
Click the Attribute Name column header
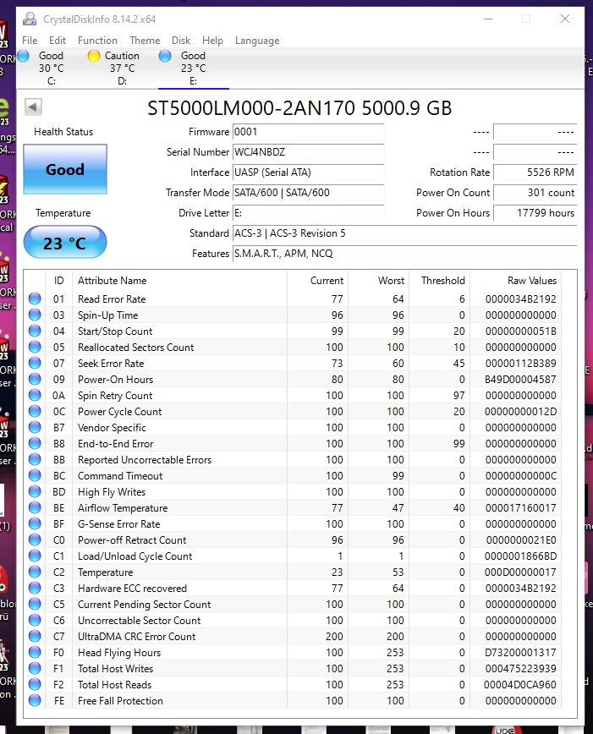coord(180,281)
